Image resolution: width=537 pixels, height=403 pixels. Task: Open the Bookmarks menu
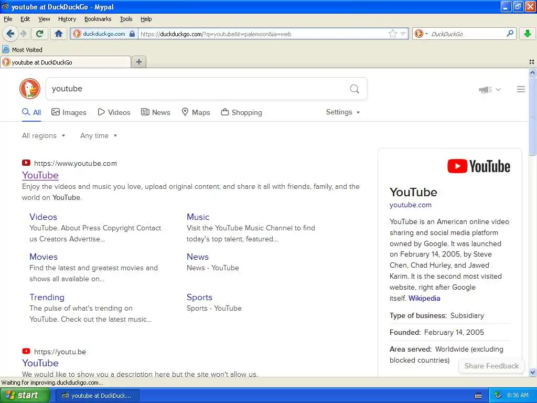98,19
